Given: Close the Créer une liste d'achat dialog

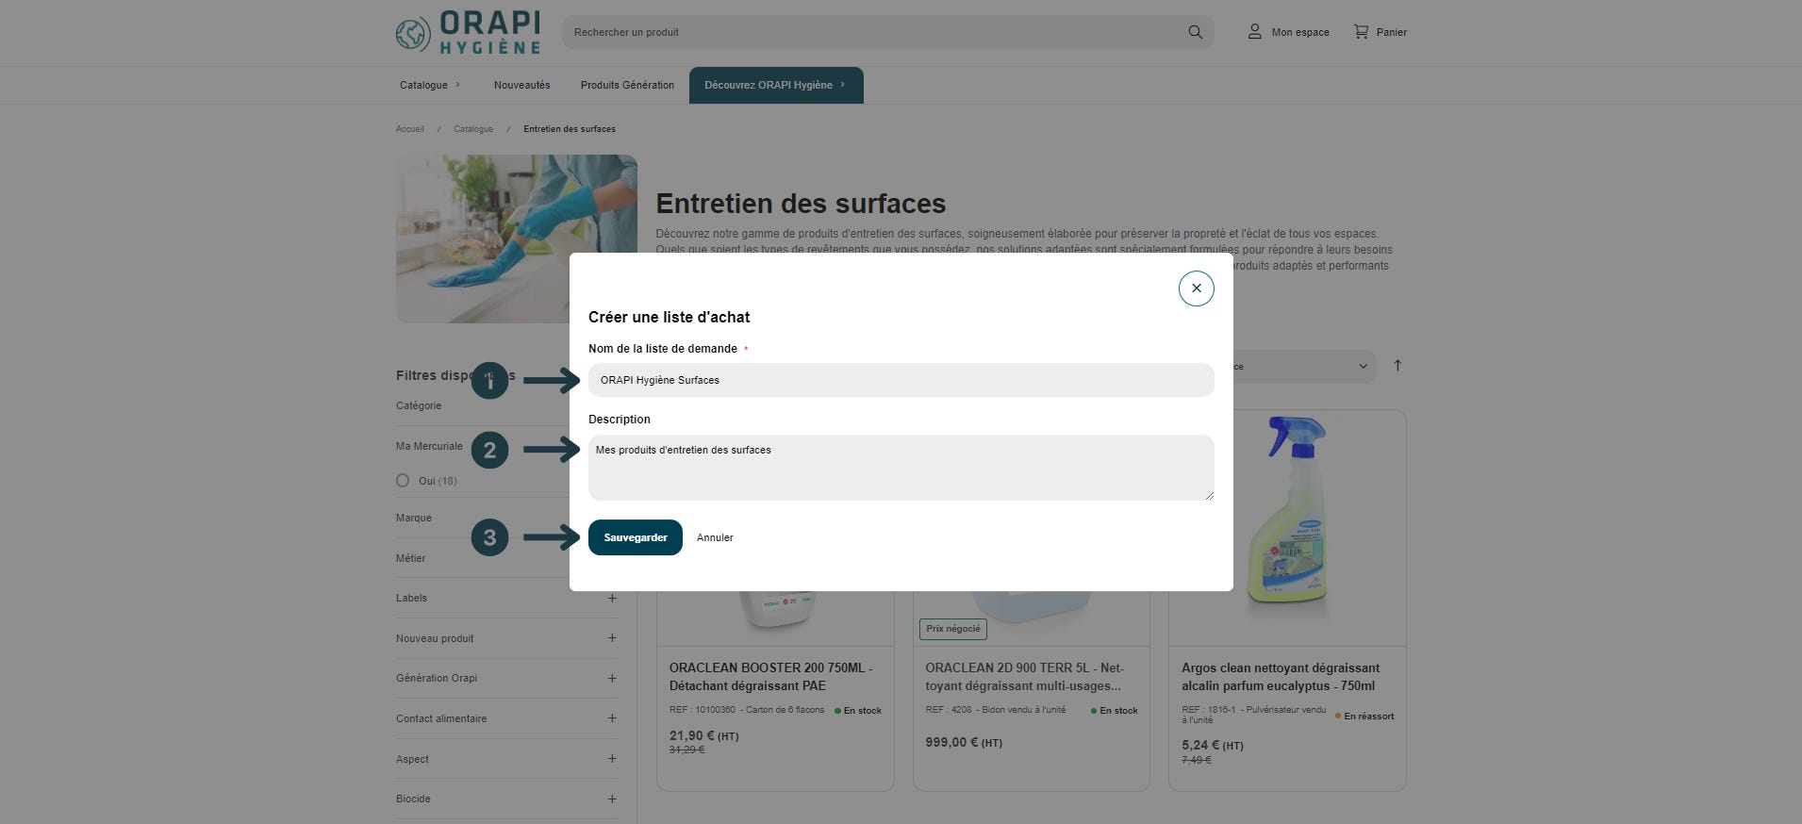Looking at the screenshot, I should tap(1196, 288).
